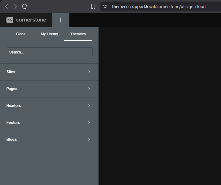This screenshot has height=185, width=221.
Task: Click the empty dark preview area
Action: pyautogui.click(x=160, y=106)
